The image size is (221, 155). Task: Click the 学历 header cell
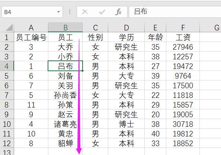click(x=126, y=37)
